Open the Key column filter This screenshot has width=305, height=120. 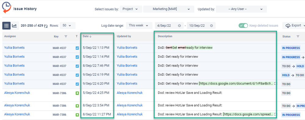coord(66,36)
